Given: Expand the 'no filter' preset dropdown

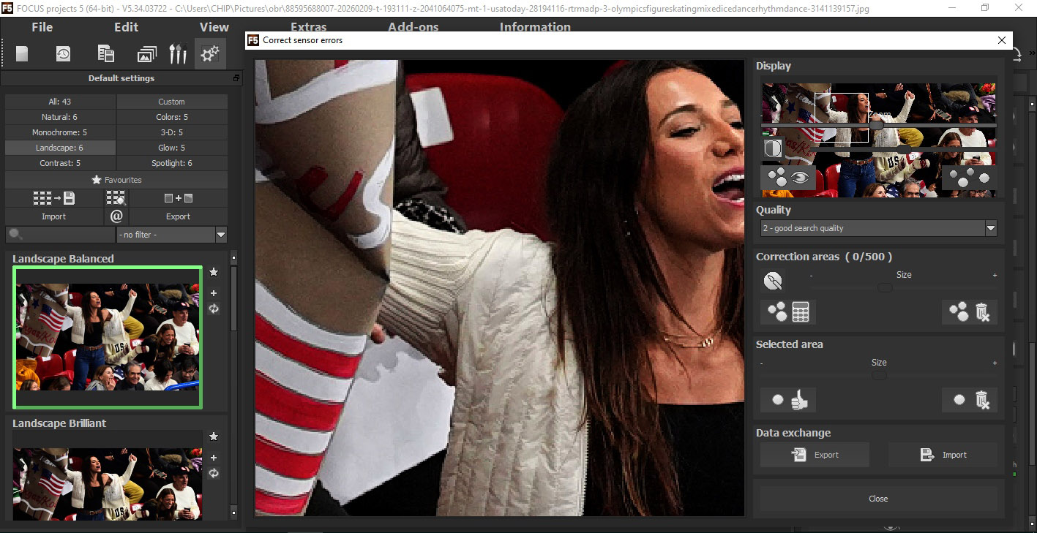Looking at the screenshot, I should pos(221,235).
